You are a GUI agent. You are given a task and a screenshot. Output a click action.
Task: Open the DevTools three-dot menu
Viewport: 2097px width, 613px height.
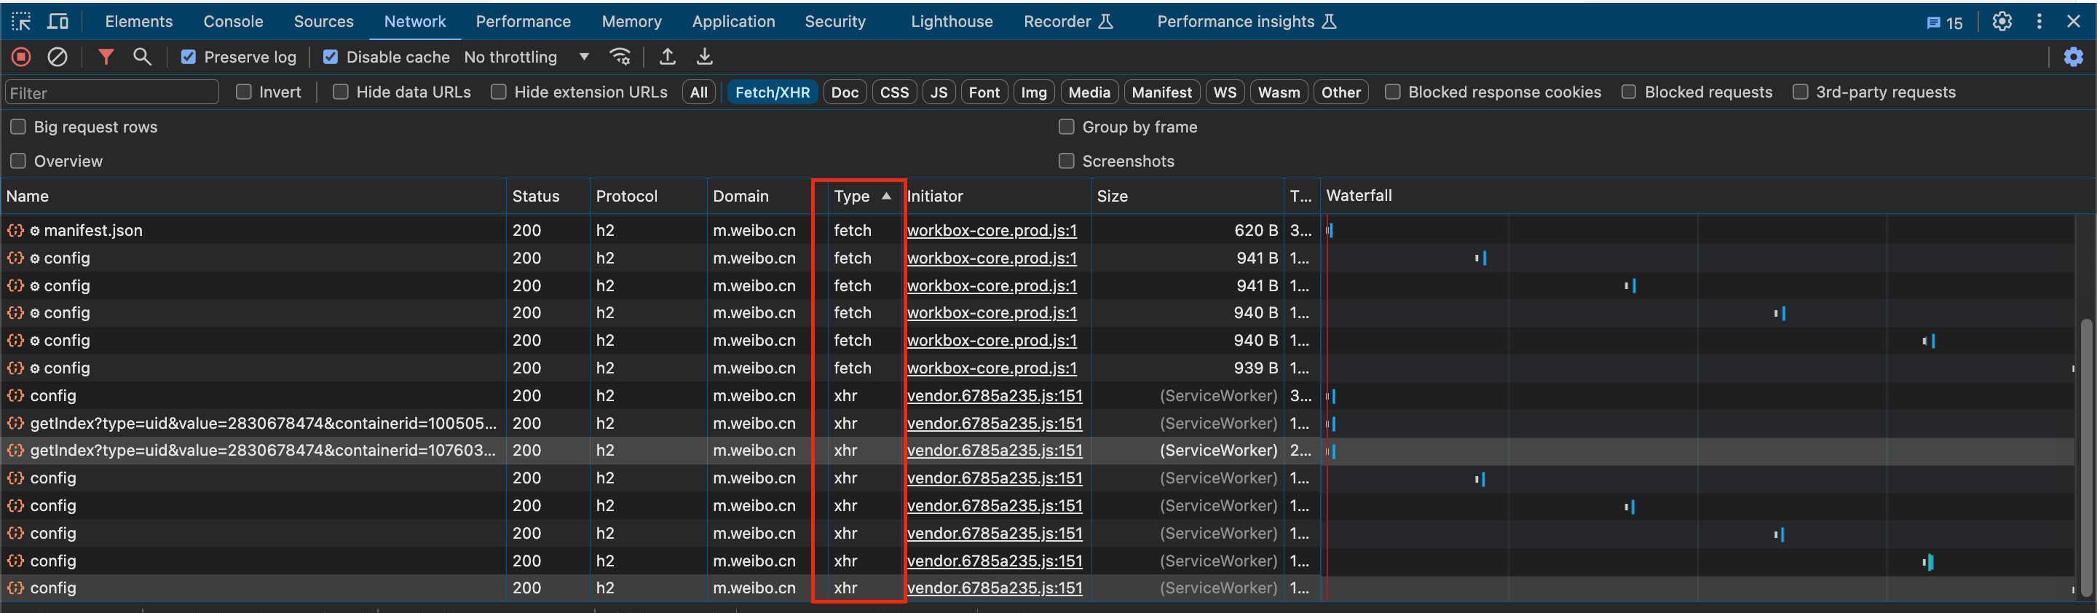[2039, 22]
